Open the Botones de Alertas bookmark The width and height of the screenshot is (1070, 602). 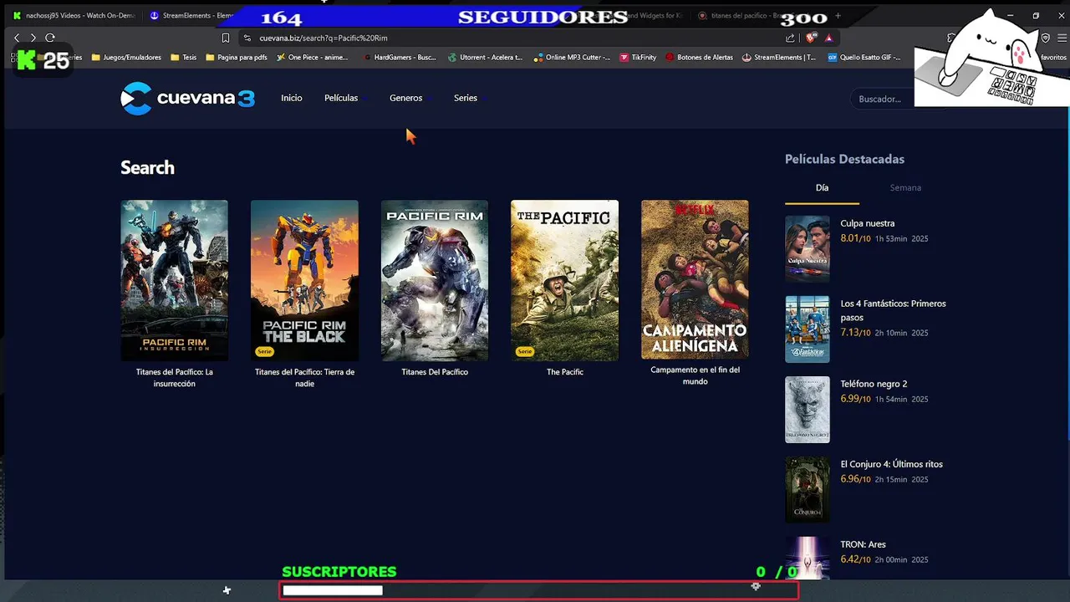[x=699, y=58]
